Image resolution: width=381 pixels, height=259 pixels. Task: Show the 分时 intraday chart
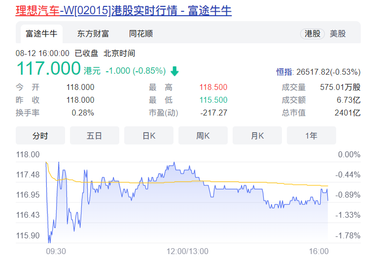40,136
